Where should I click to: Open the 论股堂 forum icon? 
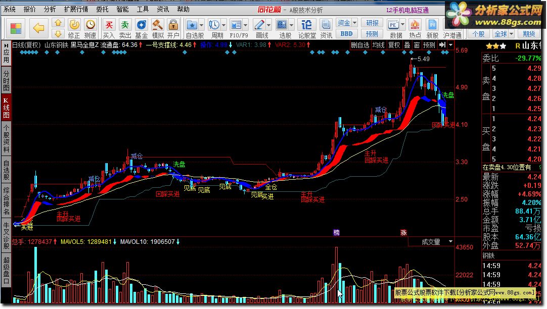(x=307, y=25)
